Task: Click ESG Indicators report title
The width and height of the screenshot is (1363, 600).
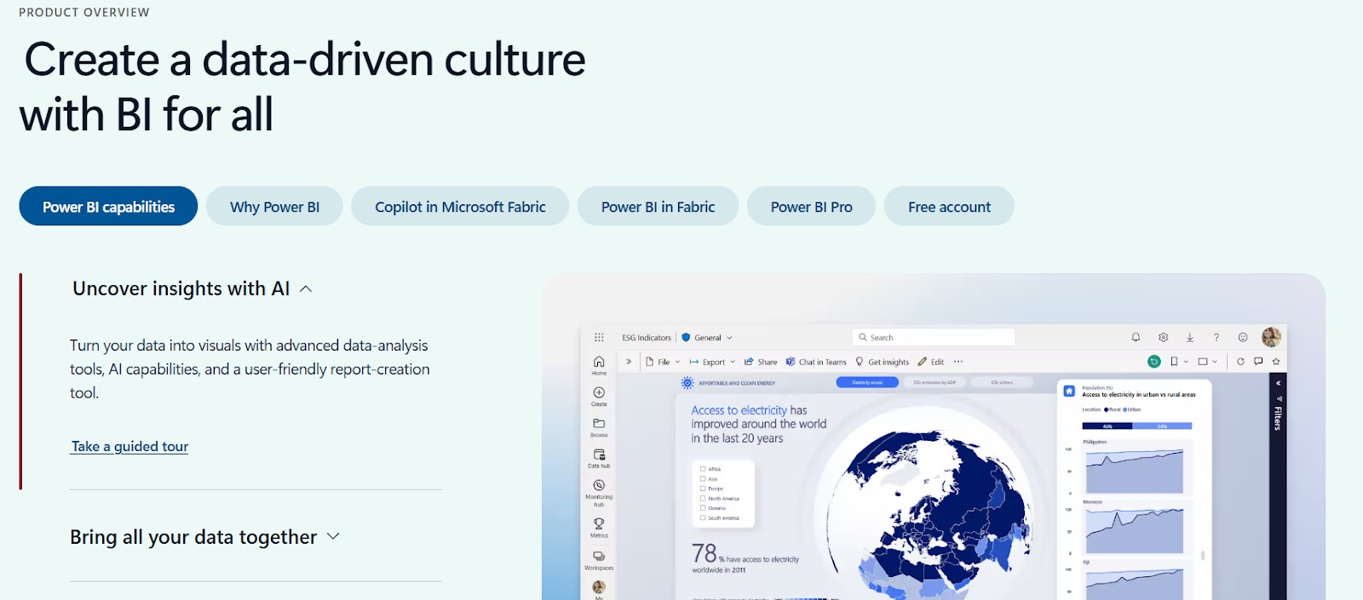Action: click(647, 338)
